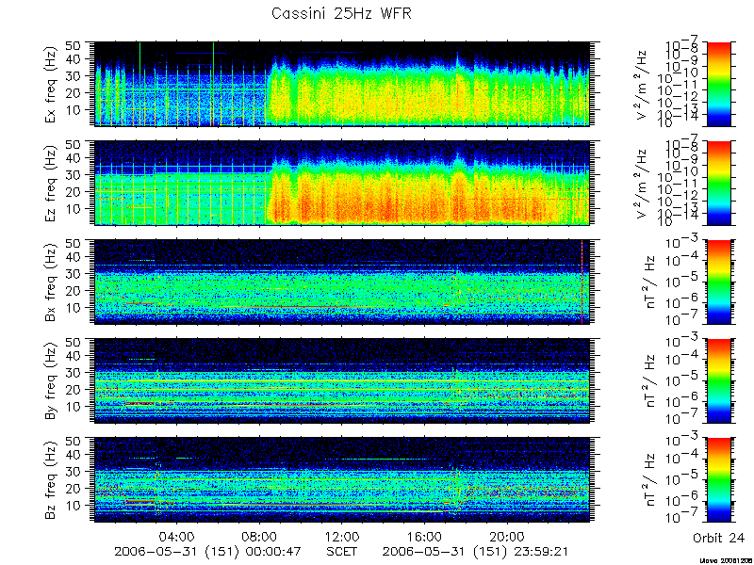Select the "Ez freq (Hz)" axis label

tap(51, 183)
